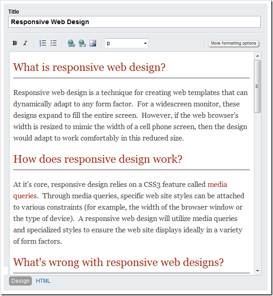Toggle bold formatting
The height and width of the screenshot is (296, 273).
coord(15,43)
